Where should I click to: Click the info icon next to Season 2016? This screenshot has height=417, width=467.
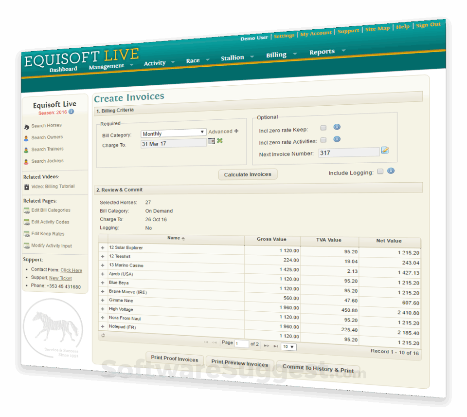pyautogui.click(x=72, y=112)
